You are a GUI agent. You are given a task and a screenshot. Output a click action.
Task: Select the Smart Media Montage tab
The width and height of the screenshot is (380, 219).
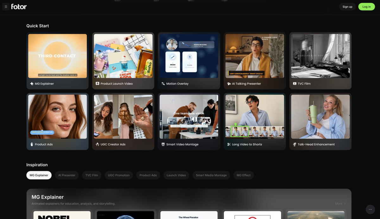coord(211,175)
